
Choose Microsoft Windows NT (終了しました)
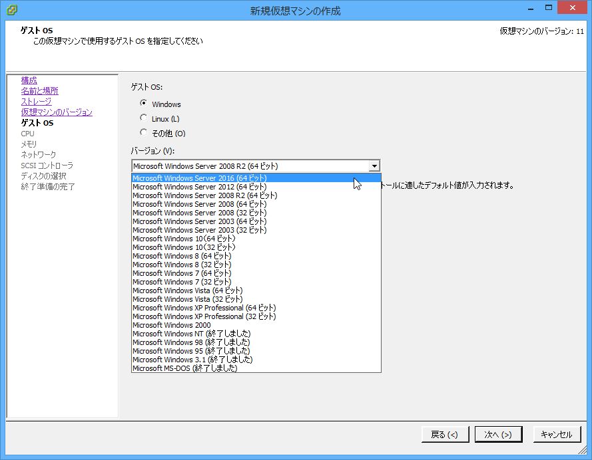pos(256,334)
